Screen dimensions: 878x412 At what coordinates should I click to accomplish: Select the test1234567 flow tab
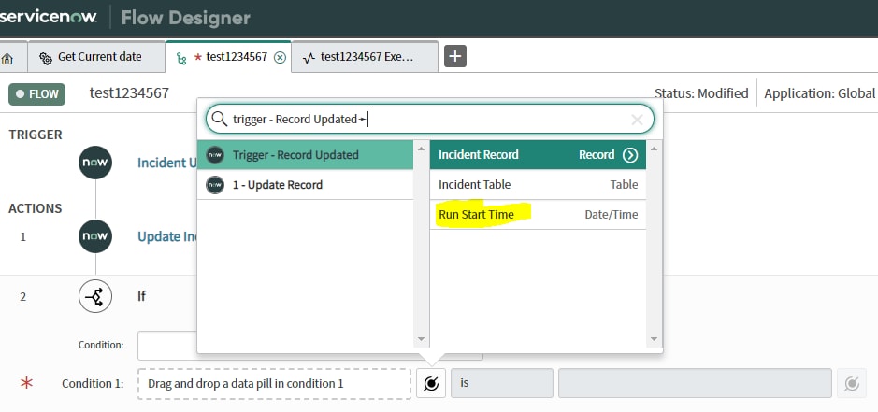[x=228, y=57]
